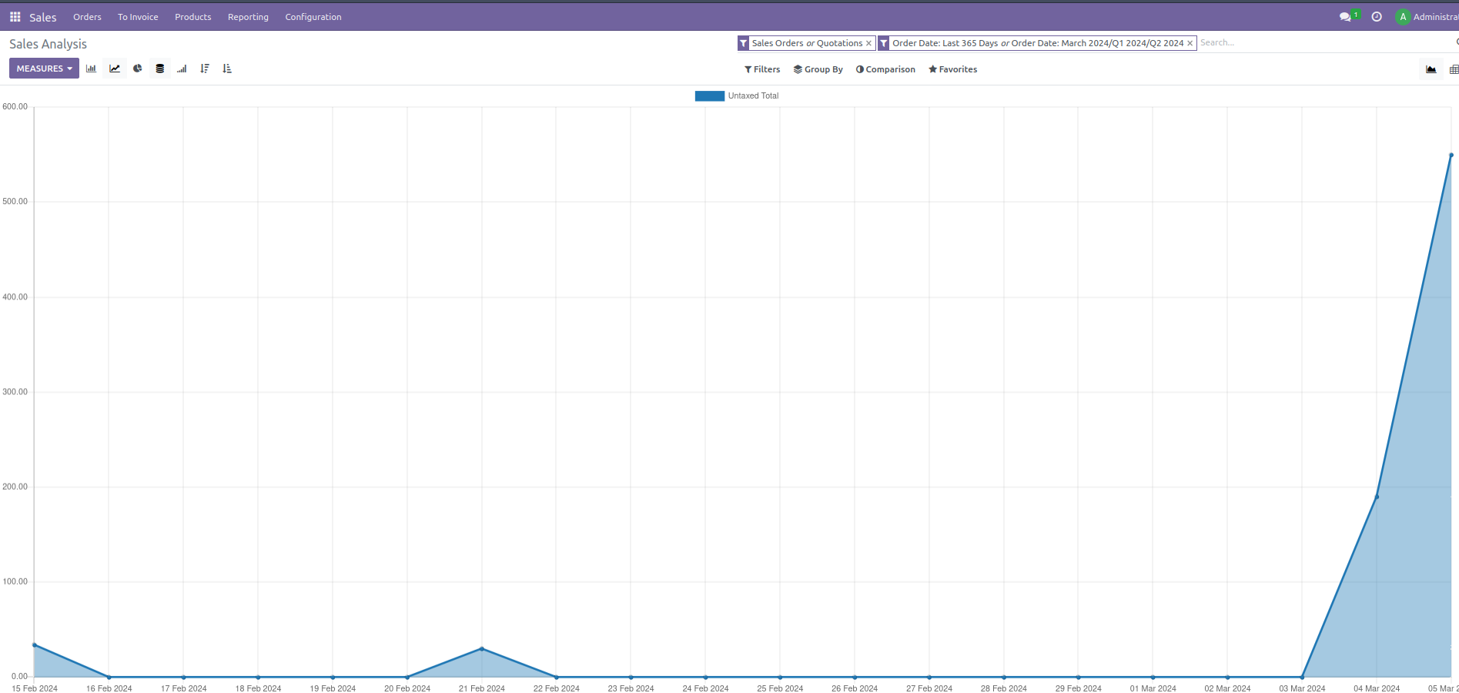The height and width of the screenshot is (693, 1459).
Task: Switch to graph view icon
Action: pyautogui.click(x=1431, y=69)
